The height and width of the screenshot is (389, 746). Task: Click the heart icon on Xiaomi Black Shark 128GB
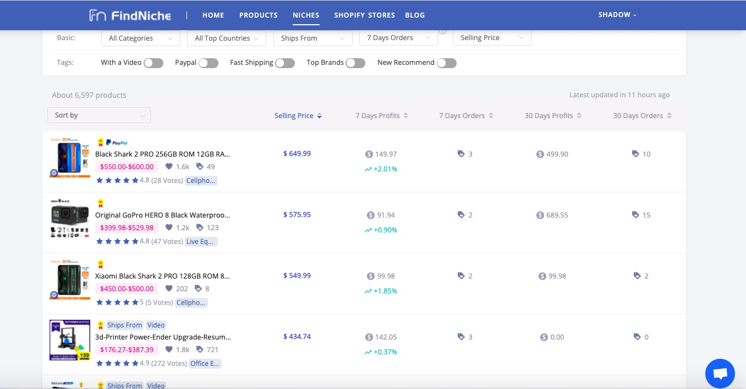[169, 288]
